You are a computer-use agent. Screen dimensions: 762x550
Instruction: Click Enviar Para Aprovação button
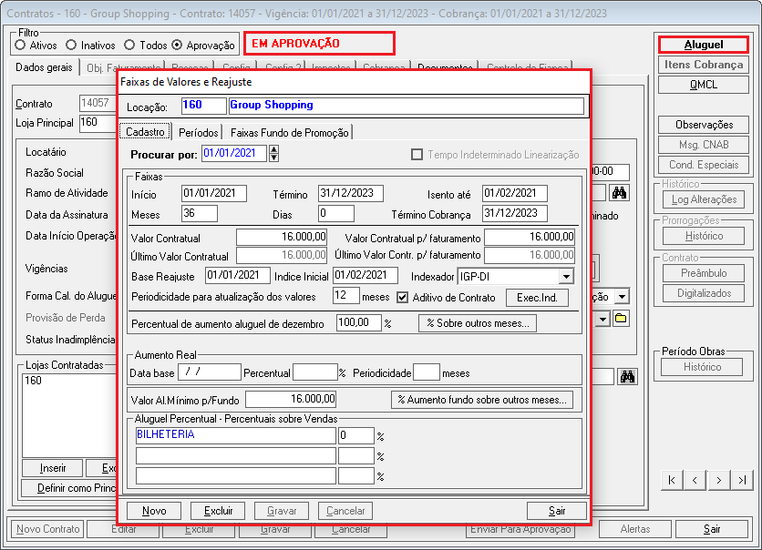coord(520,531)
